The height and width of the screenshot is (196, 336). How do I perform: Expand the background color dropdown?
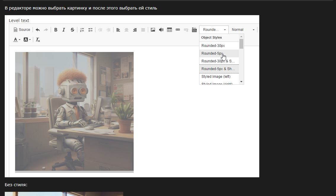pos(27,39)
